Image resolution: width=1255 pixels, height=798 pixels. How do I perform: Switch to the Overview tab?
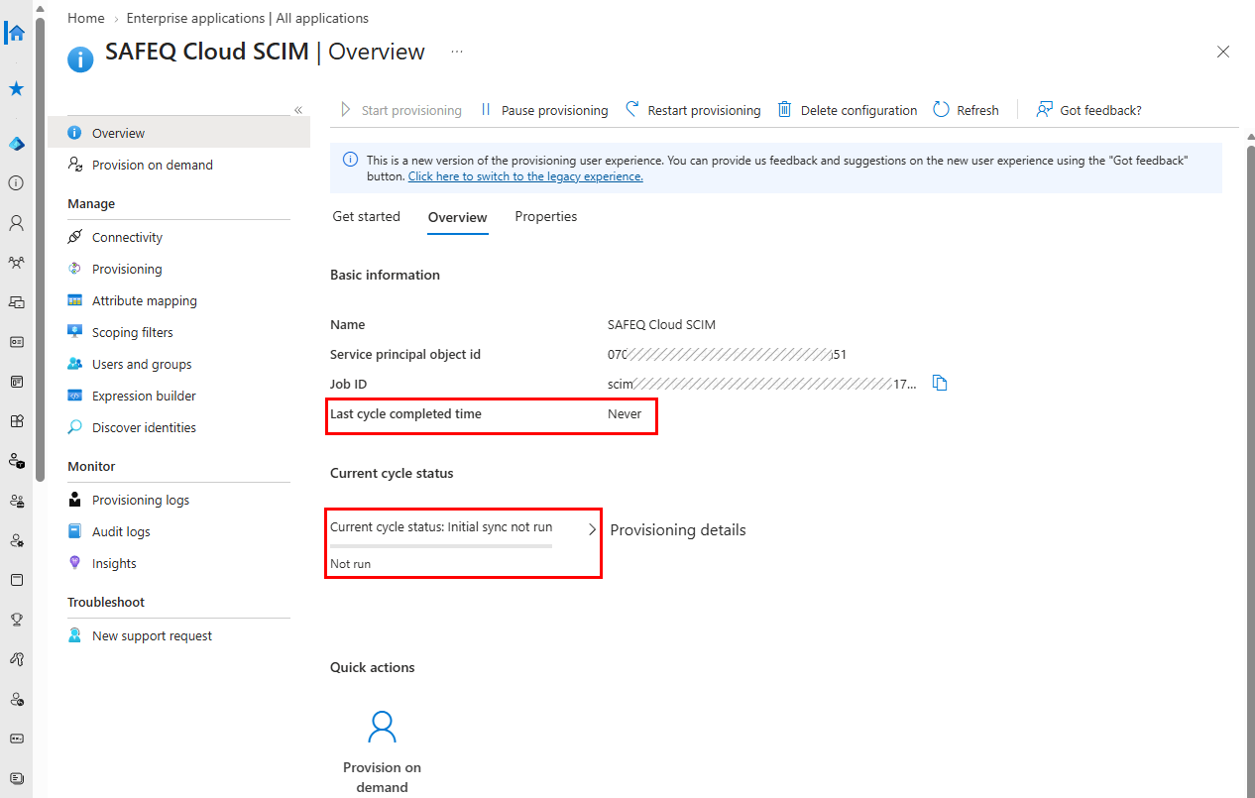click(x=457, y=217)
